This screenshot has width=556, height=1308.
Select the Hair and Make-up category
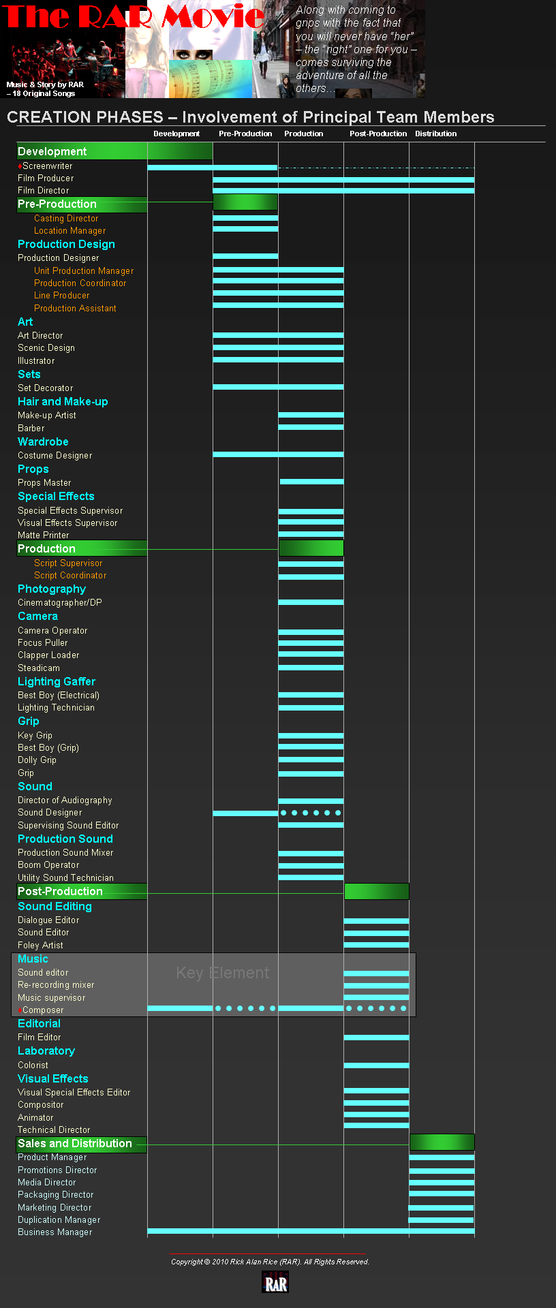pos(63,402)
